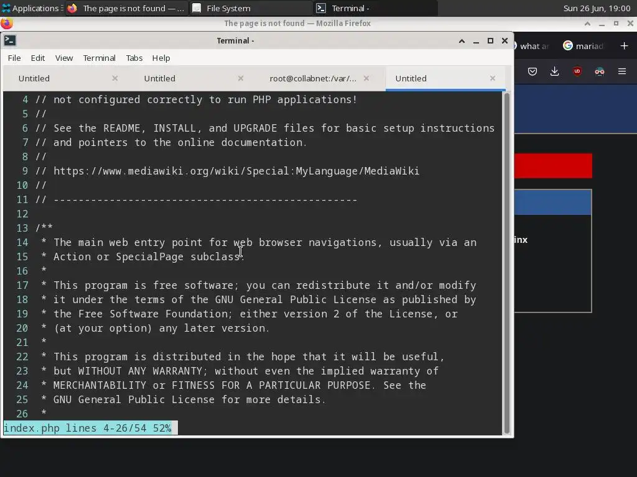The image size is (637, 477).
Task: Click the text 'but WITHOUT ANY WARRANTY'
Action: [x=128, y=371]
